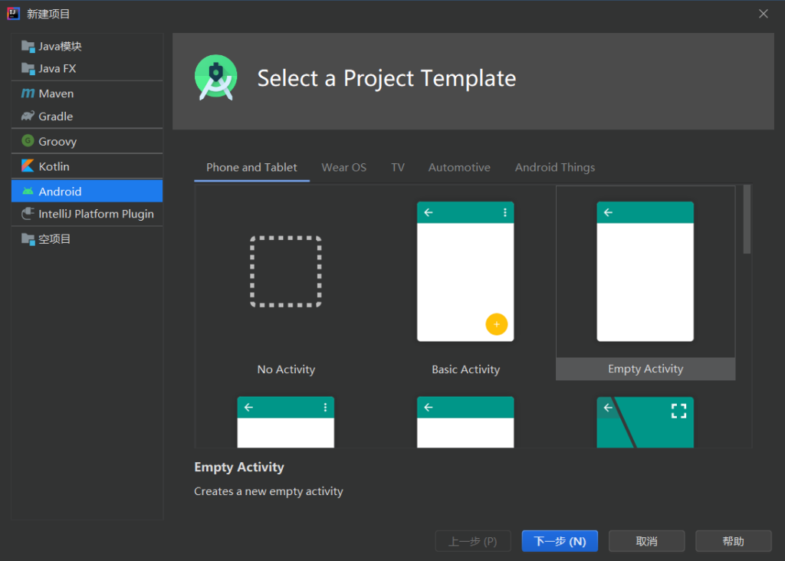
Task: Close the 新建项目 dialog
Action: pyautogui.click(x=763, y=14)
